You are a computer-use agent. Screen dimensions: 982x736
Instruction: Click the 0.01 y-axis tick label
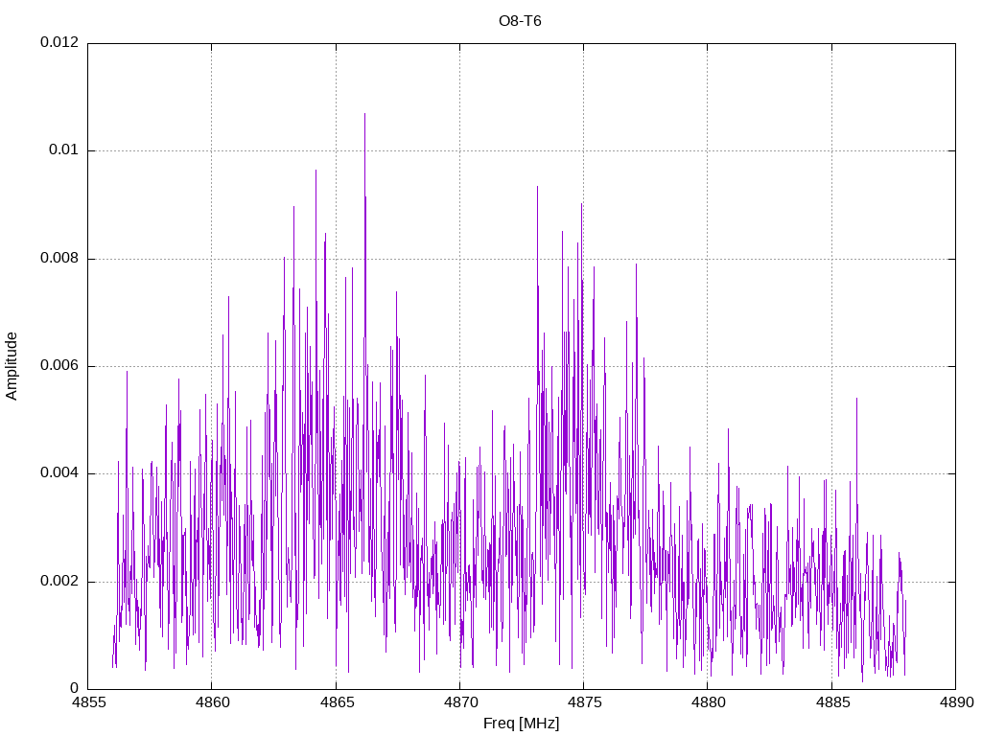pyautogui.click(x=64, y=150)
